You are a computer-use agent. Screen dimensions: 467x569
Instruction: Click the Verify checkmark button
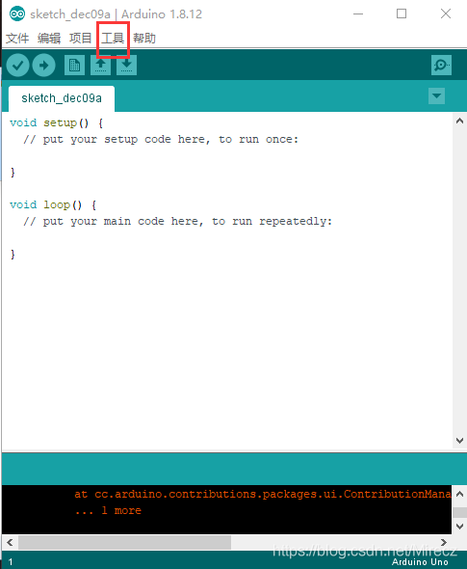pos(17,66)
